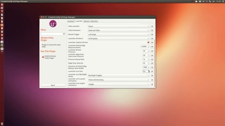Open the Trash in the Unity launcher

coord(2,124)
